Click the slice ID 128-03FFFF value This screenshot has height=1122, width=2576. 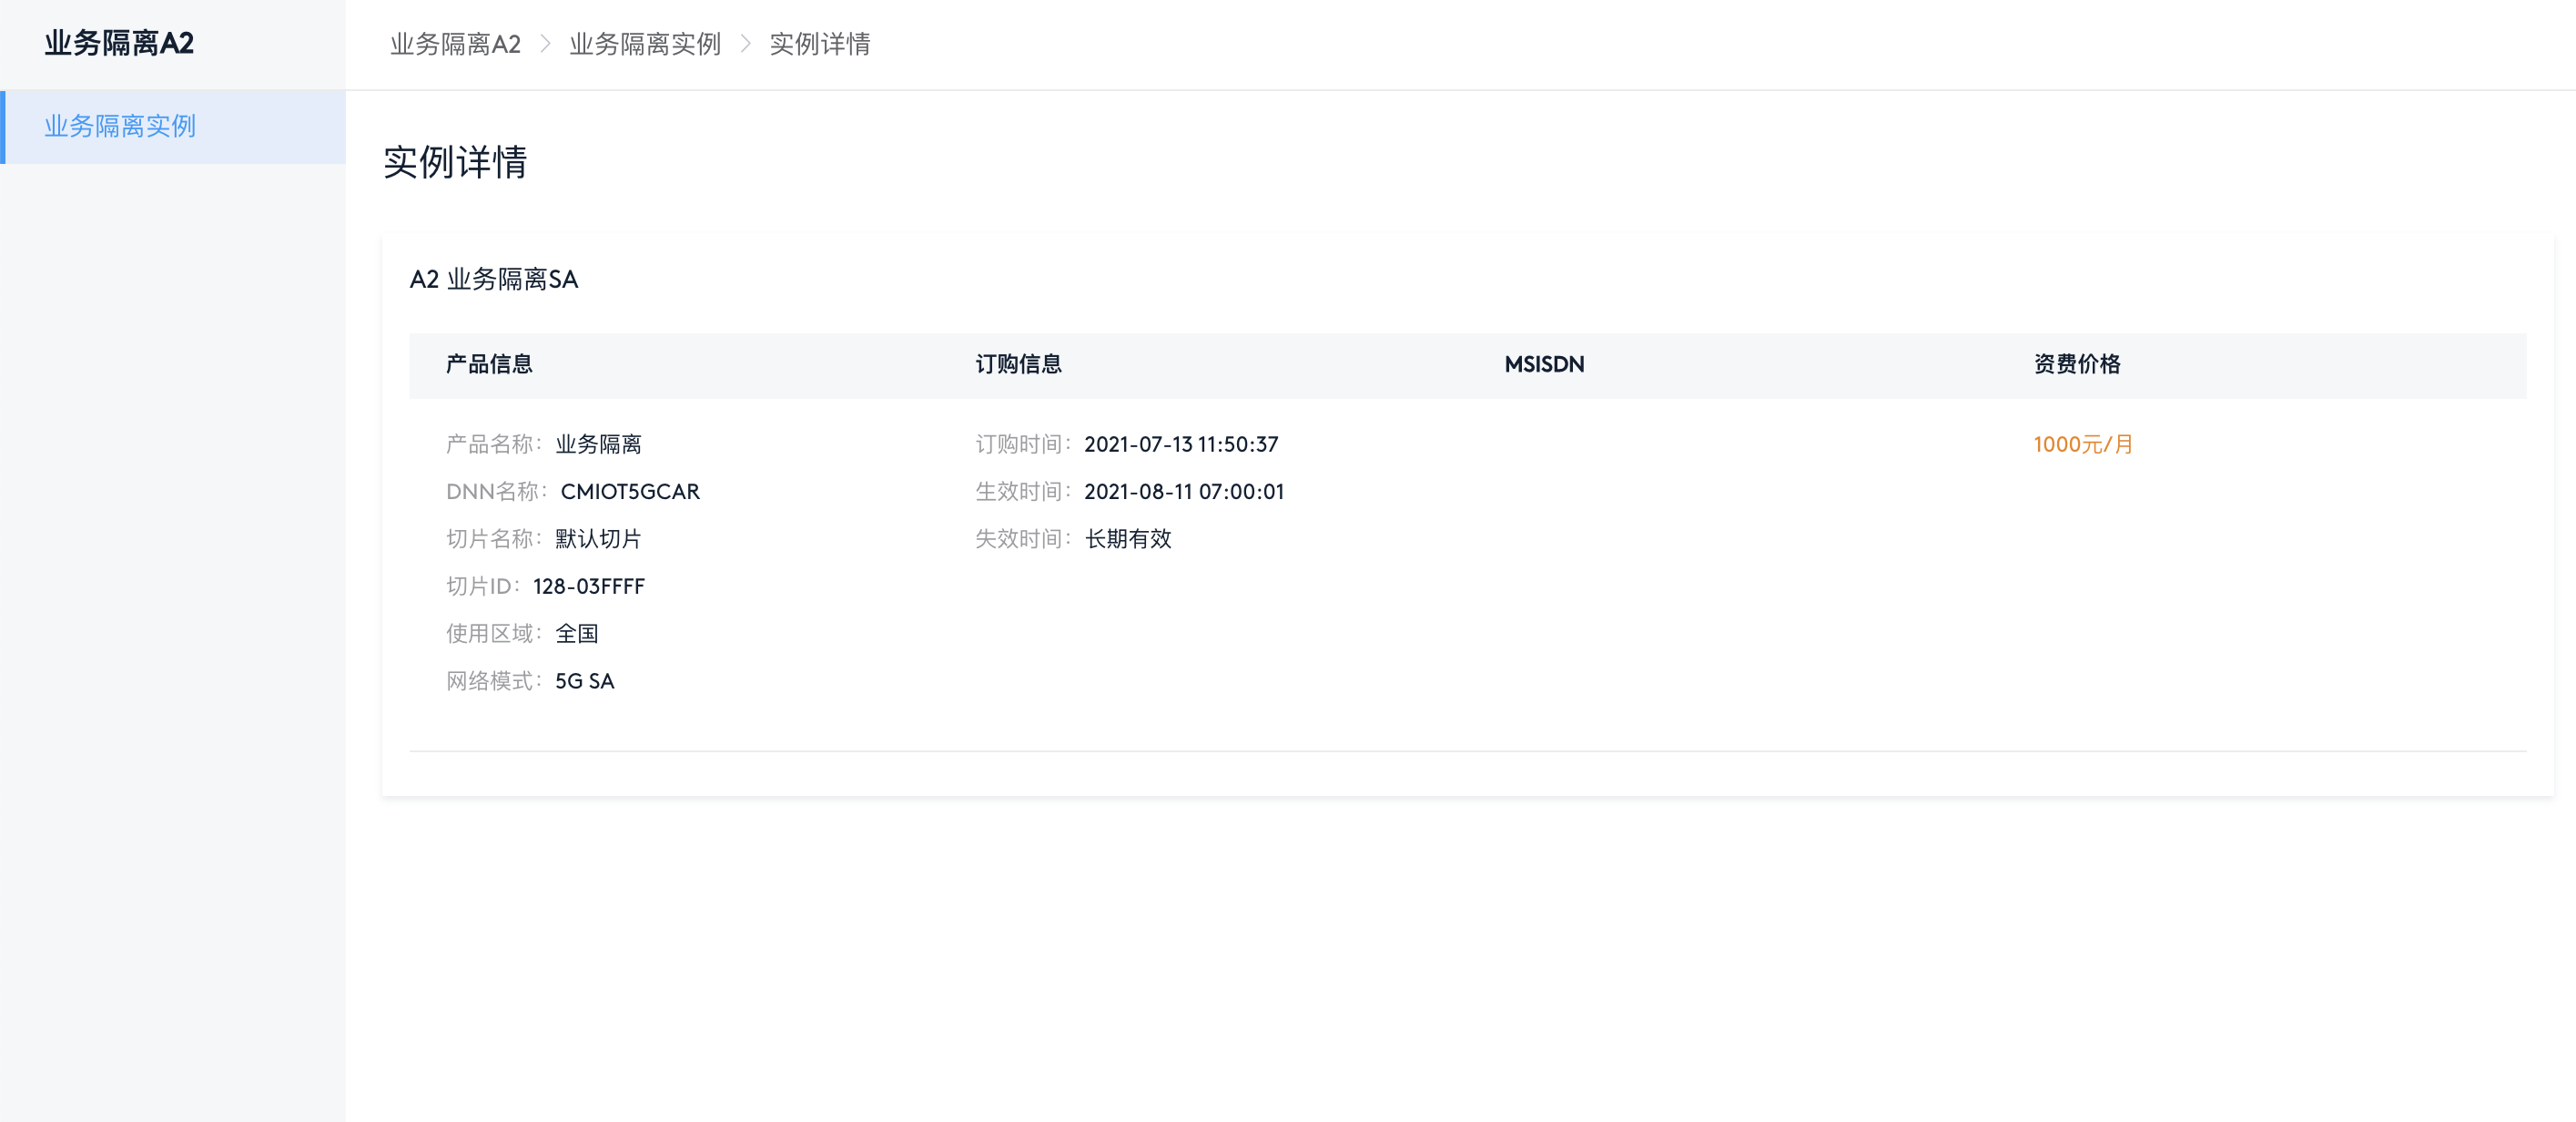pyautogui.click(x=589, y=586)
